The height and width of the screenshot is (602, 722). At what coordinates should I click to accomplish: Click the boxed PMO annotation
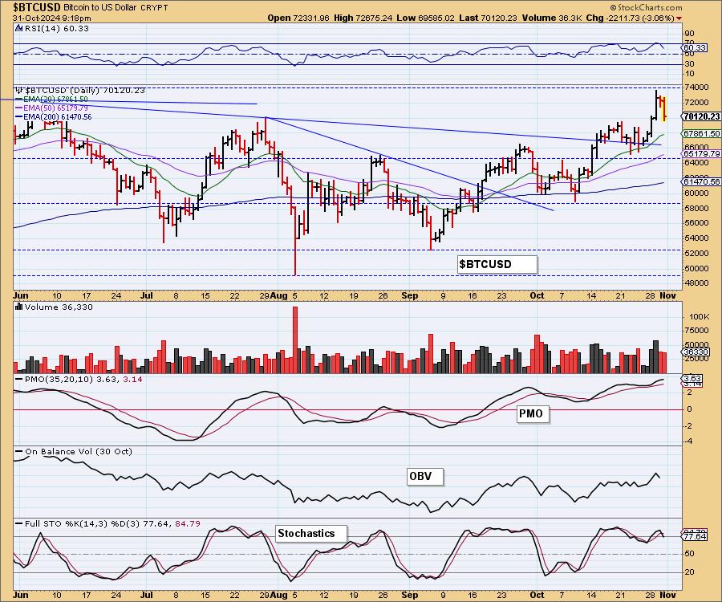click(533, 413)
